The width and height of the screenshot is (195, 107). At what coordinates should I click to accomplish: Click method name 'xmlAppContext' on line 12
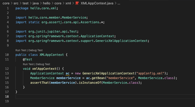coord(44,69)
